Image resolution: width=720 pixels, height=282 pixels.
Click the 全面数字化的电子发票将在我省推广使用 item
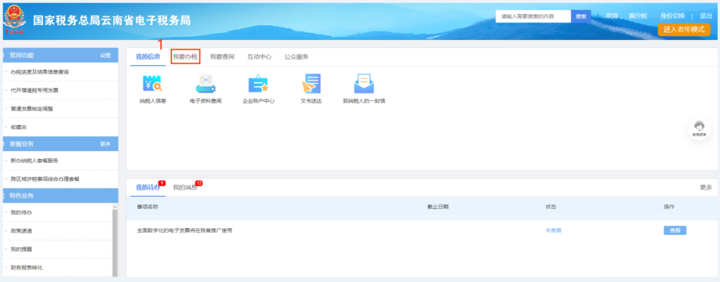(x=184, y=230)
